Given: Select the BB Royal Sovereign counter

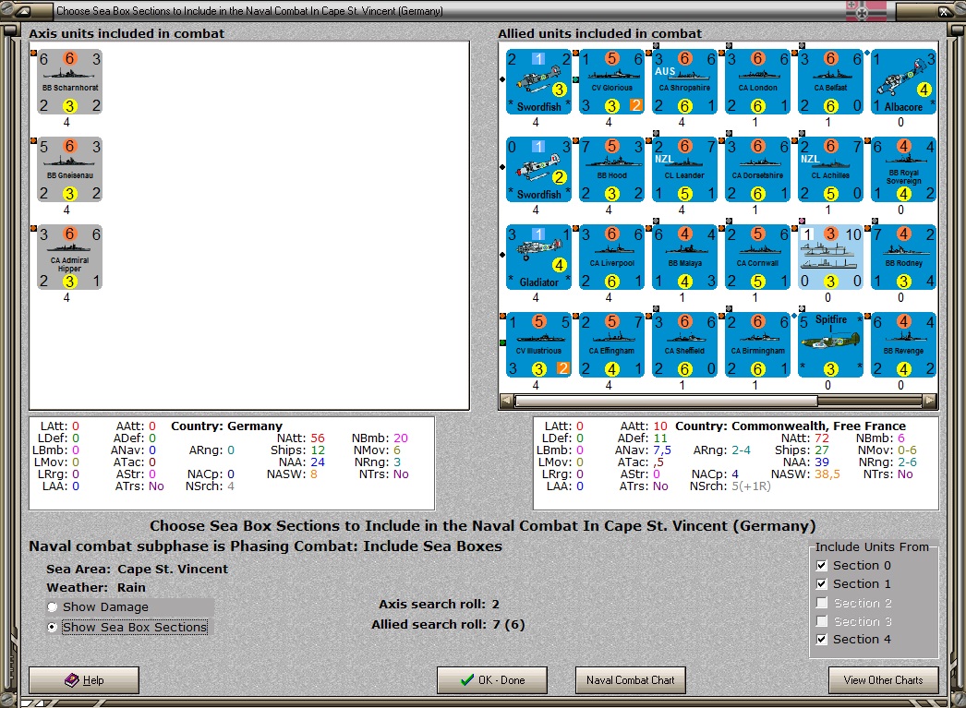Looking at the screenshot, I should point(904,170).
